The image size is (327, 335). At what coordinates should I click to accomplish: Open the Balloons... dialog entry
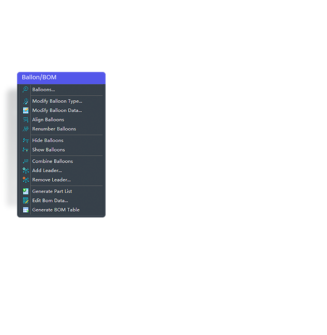tap(43, 90)
